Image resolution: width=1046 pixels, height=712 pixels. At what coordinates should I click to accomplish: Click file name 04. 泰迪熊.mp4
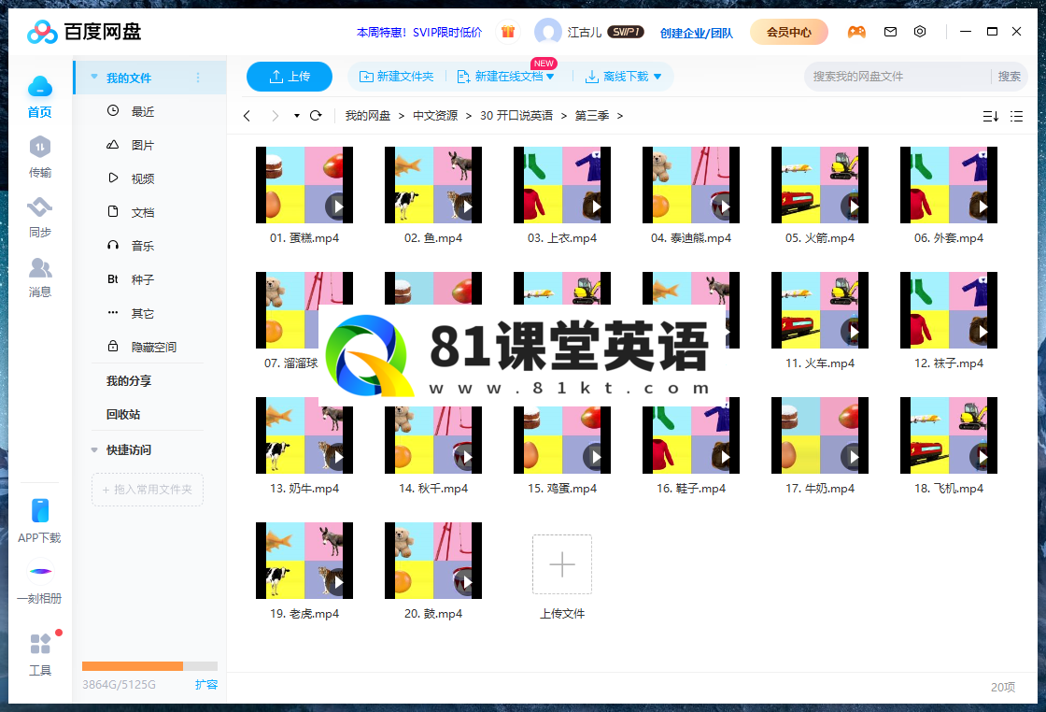(x=691, y=237)
